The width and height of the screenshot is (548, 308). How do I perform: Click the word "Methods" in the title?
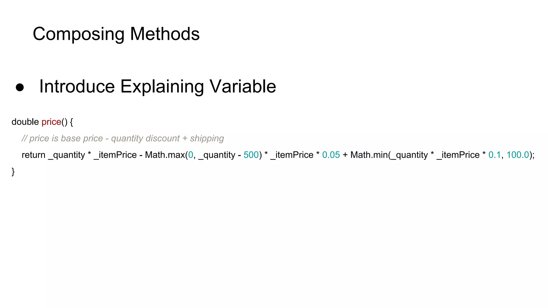[x=165, y=34]
